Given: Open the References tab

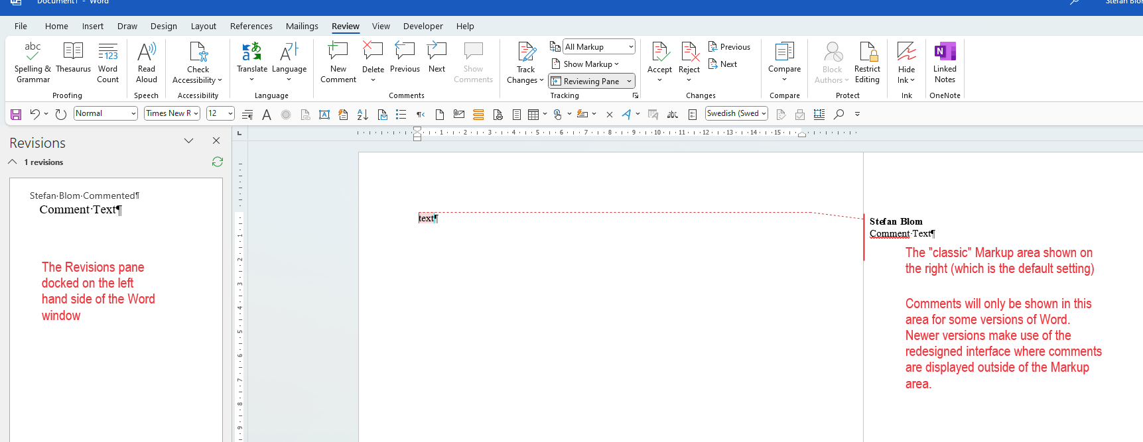Looking at the screenshot, I should click(x=251, y=27).
